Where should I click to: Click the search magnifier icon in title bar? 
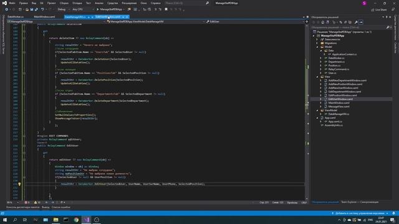[x=208, y=3]
